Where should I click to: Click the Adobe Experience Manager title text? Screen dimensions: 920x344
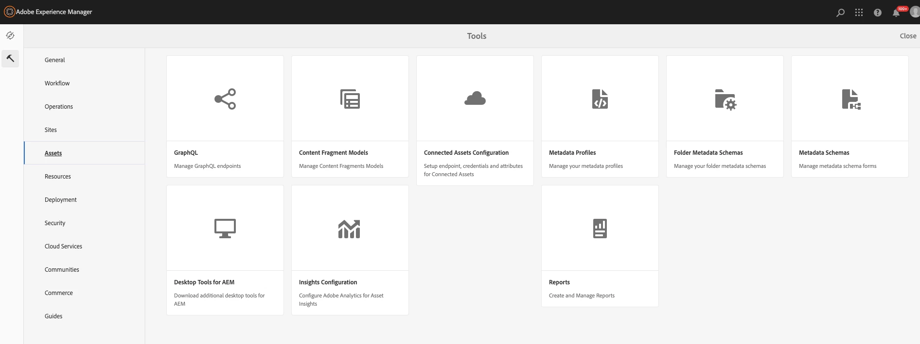click(54, 12)
